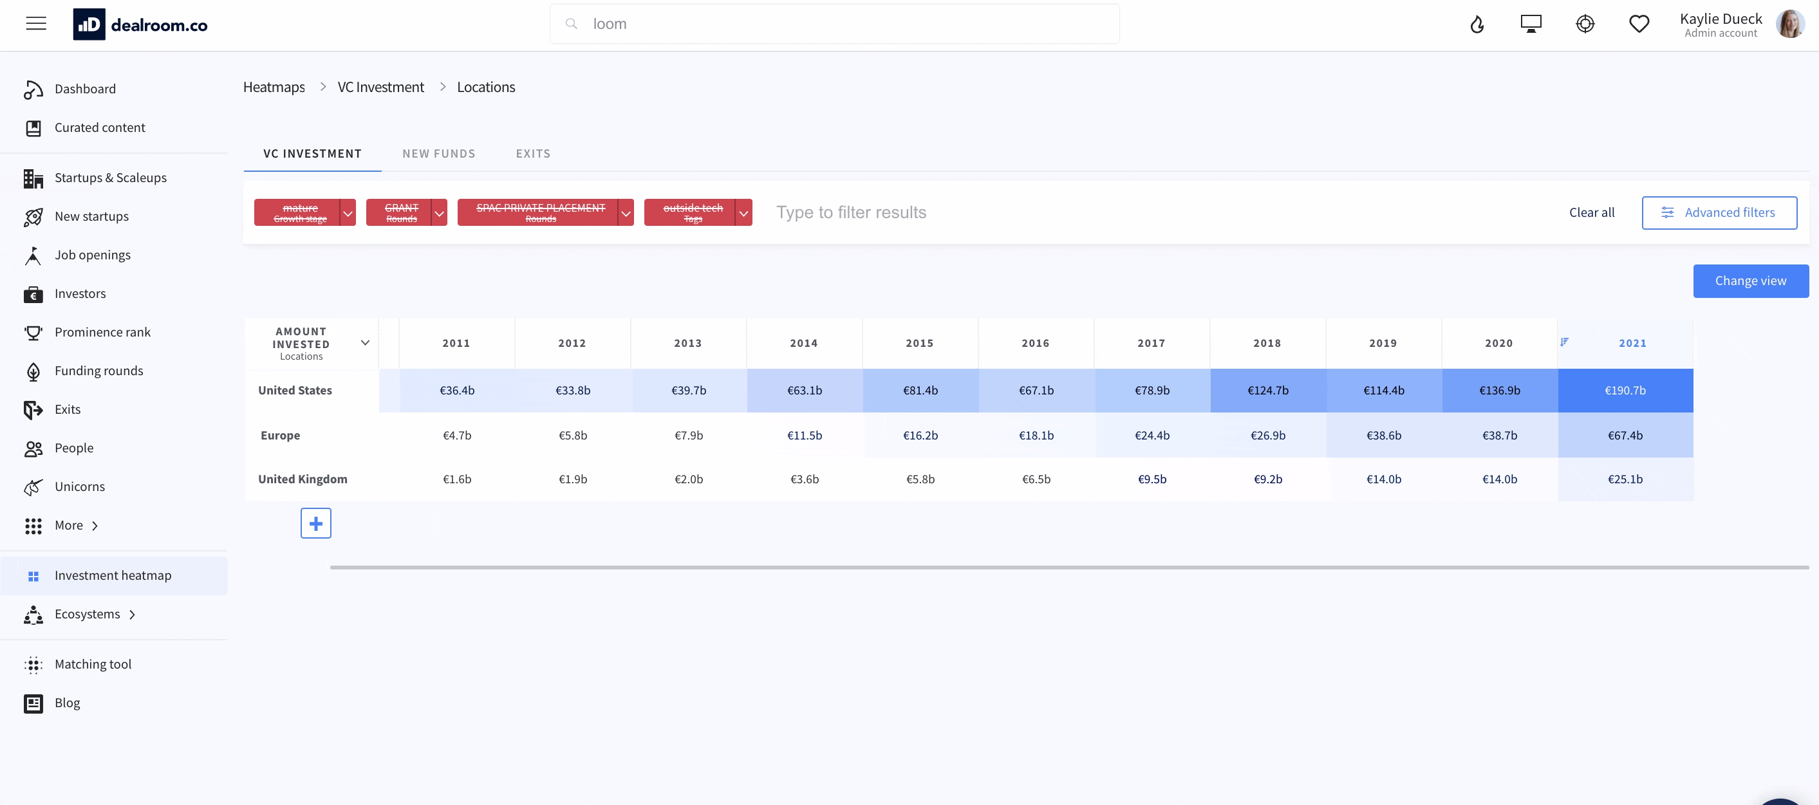Expand the More sidebar submenu

[x=95, y=526]
